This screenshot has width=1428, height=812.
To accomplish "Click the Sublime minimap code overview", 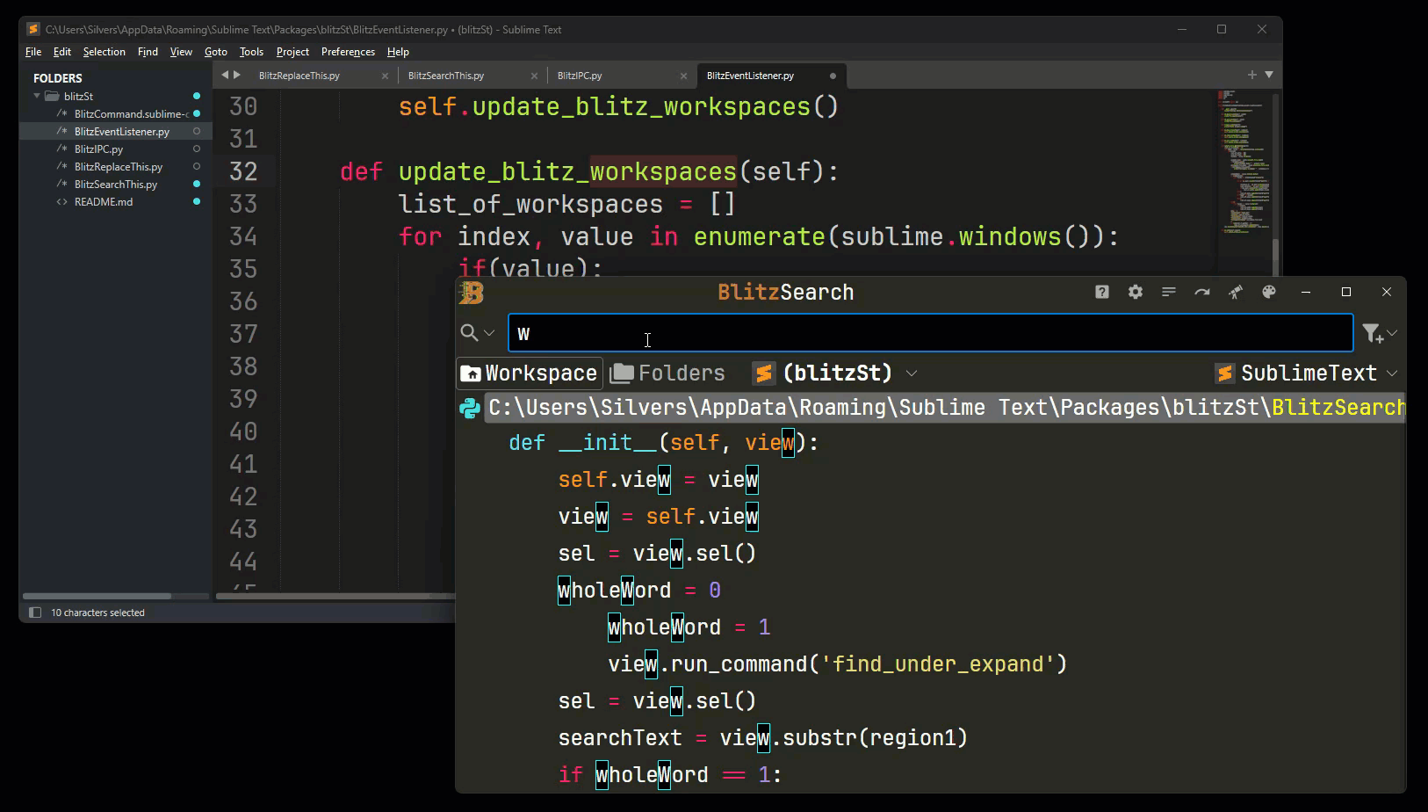I will [1245, 163].
